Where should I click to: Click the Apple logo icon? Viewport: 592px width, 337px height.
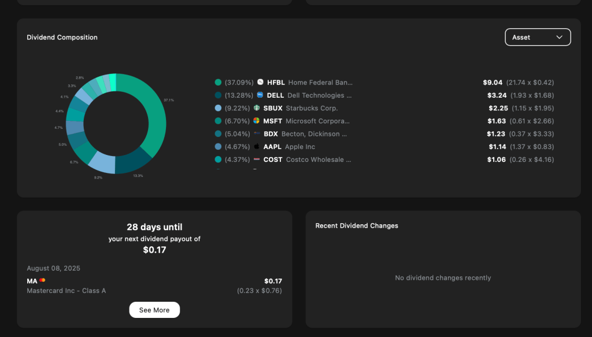(x=257, y=147)
